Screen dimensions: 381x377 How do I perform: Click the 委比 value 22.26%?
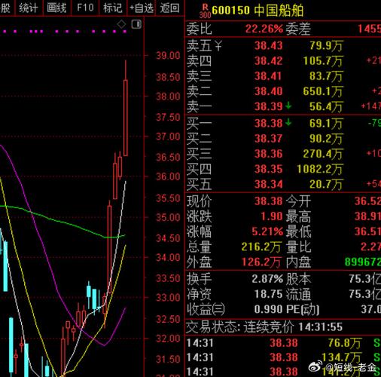[264, 29]
